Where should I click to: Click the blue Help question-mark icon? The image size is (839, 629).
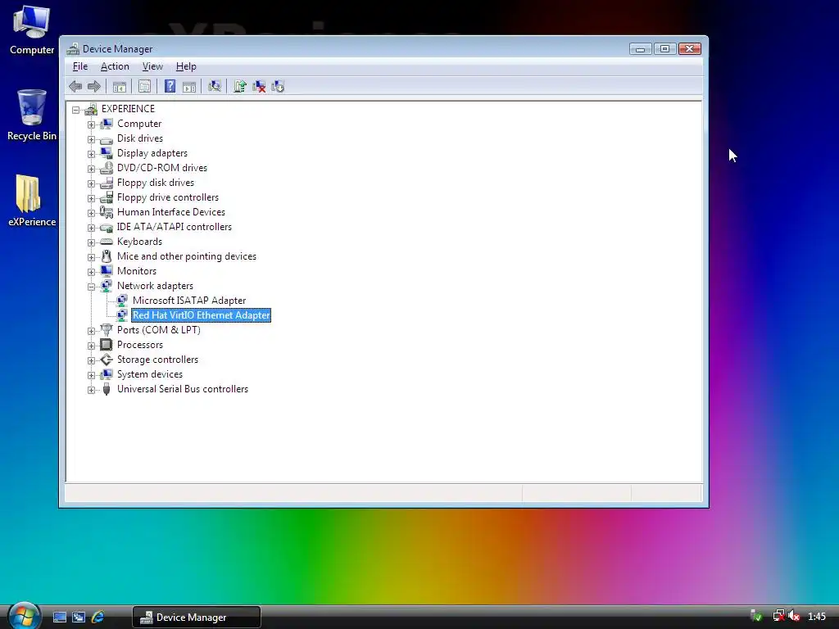(170, 86)
